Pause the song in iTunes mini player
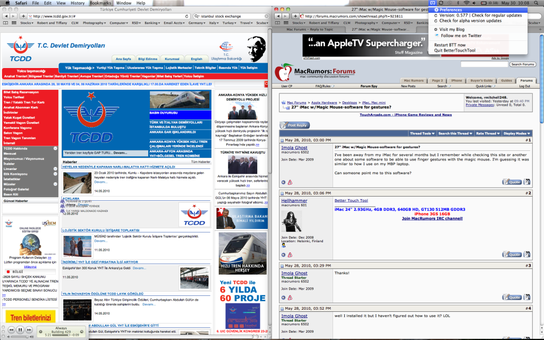544x340 pixels. click(x=20, y=330)
